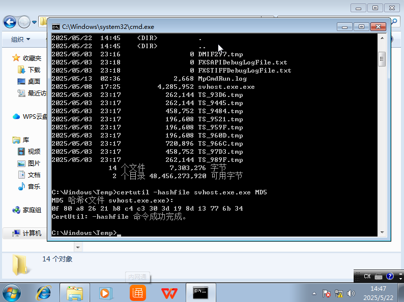The width and height of the screenshot is (404, 302).
Task: Minimize the cmd.exe window
Action: (345, 27)
